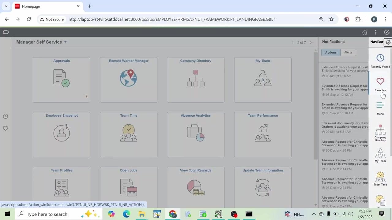Open the header Actions (three dots) menu
The width and height of the screenshot is (392, 220).
(375, 32)
